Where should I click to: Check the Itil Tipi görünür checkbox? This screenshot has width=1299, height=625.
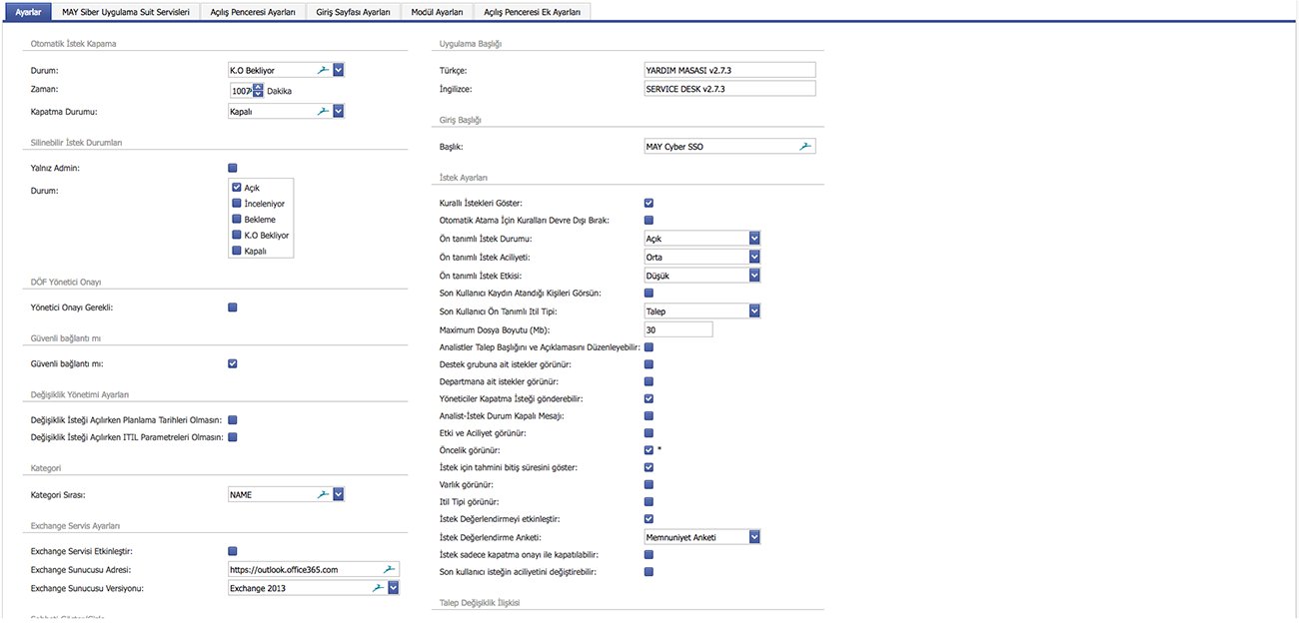tap(649, 501)
